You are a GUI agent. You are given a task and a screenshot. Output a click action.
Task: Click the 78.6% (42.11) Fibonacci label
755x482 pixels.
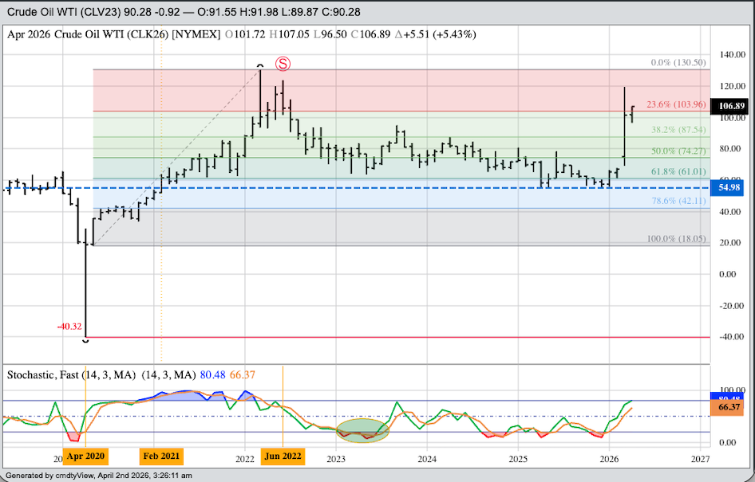[678, 201]
